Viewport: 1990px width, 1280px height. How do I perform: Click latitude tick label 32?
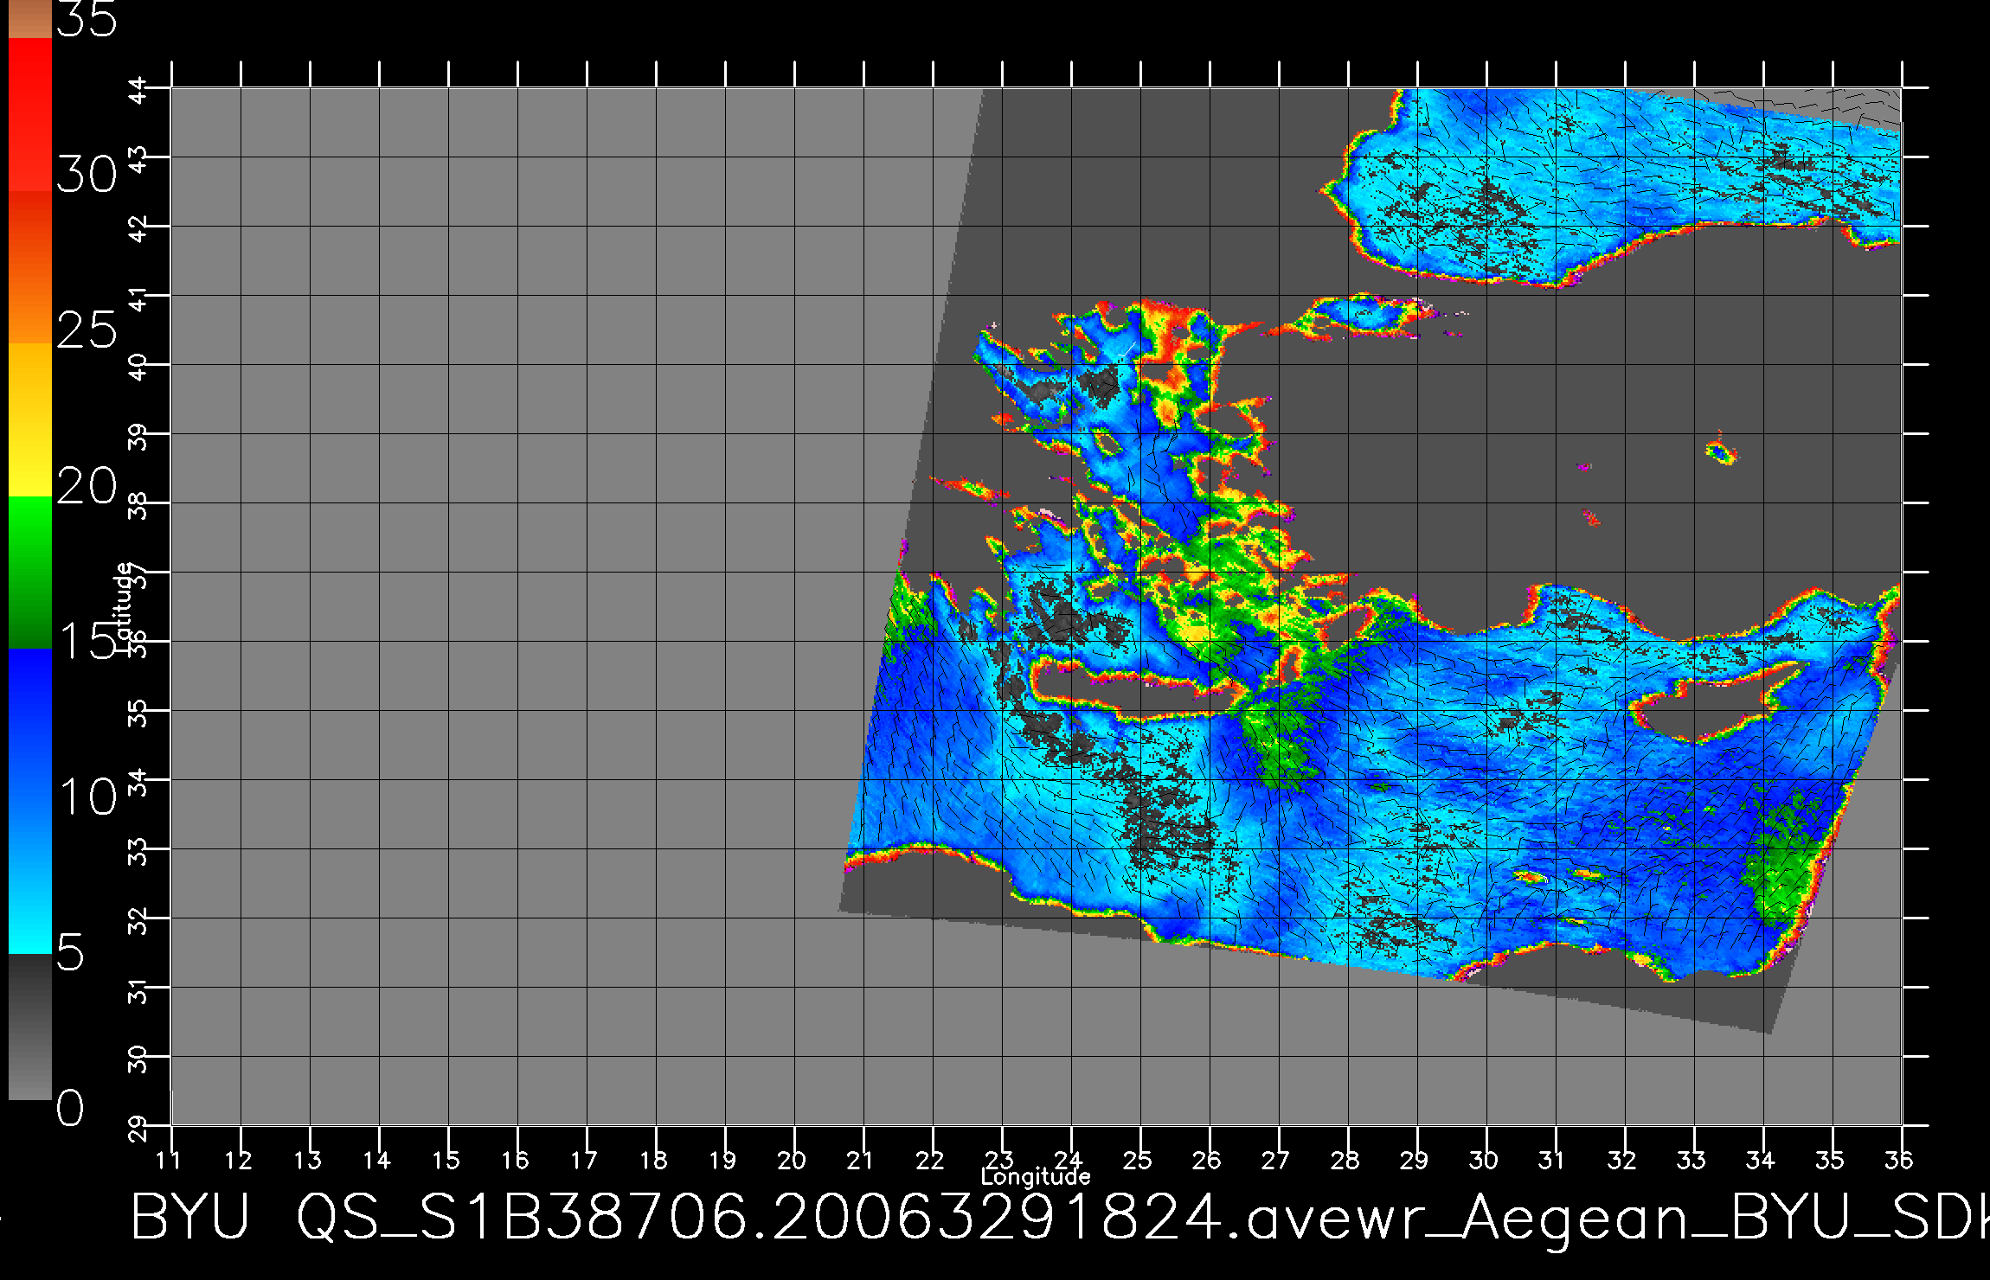(x=139, y=923)
